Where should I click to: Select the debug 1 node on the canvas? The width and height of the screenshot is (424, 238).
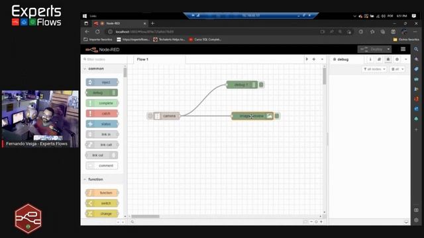[x=242, y=85]
